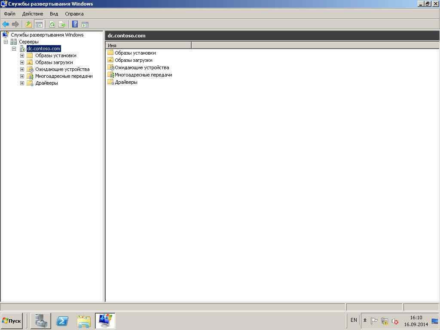
Task: Click Ожидающие устройства icon in right list
Action: 110,67
